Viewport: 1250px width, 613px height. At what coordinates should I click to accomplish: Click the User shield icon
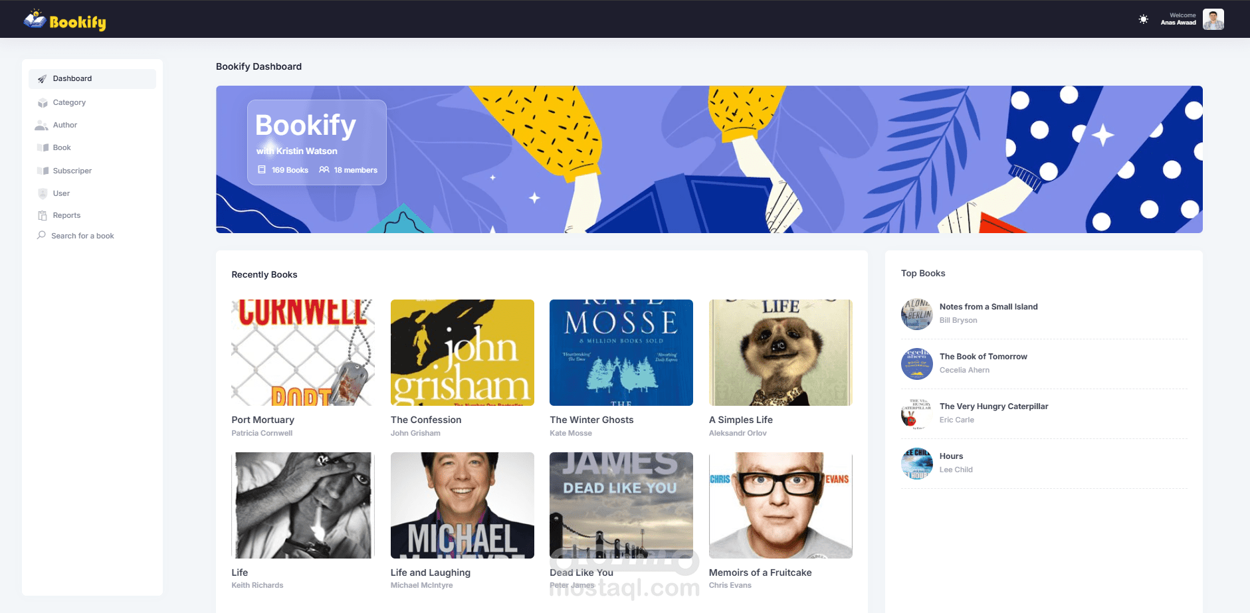pos(43,193)
